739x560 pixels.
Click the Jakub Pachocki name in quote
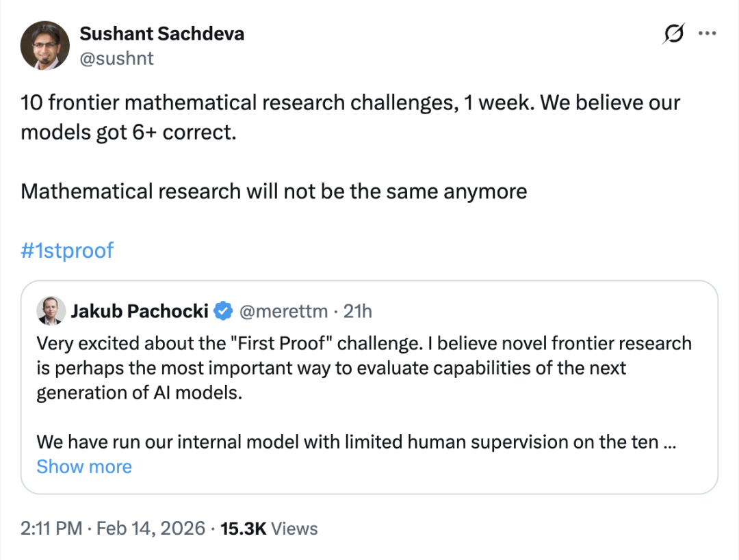click(x=140, y=311)
